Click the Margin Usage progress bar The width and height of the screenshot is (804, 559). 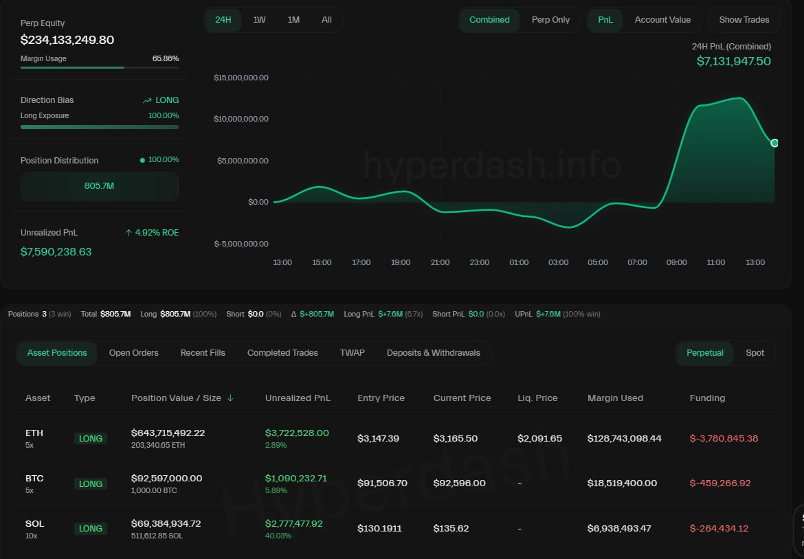(x=100, y=67)
